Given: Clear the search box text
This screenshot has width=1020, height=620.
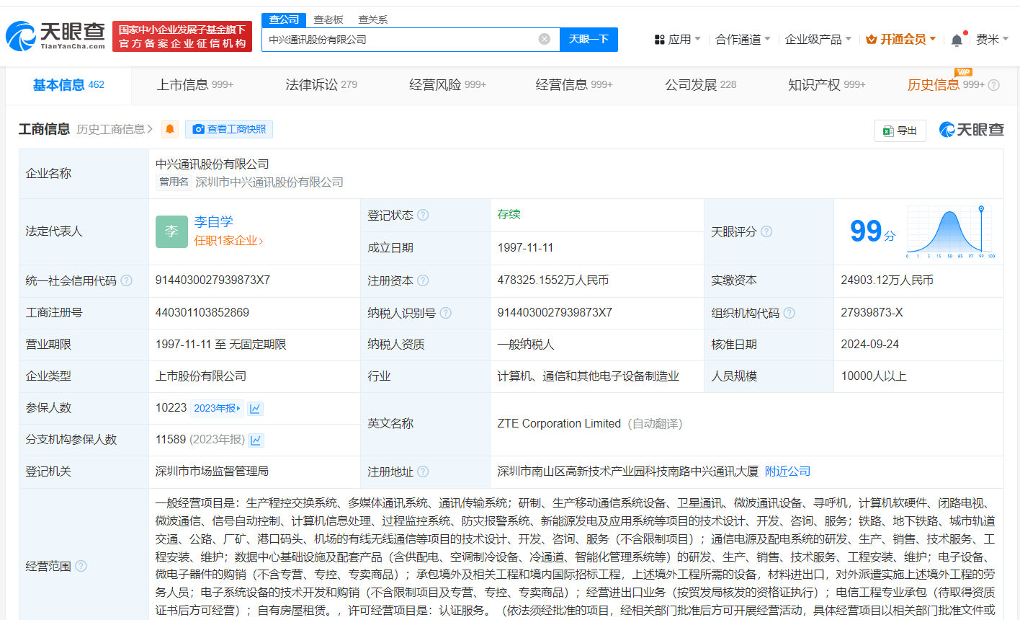Looking at the screenshot, I should pos(545,39).
